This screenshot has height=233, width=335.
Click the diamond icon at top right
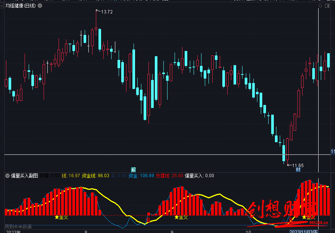(x=320, y=6)
